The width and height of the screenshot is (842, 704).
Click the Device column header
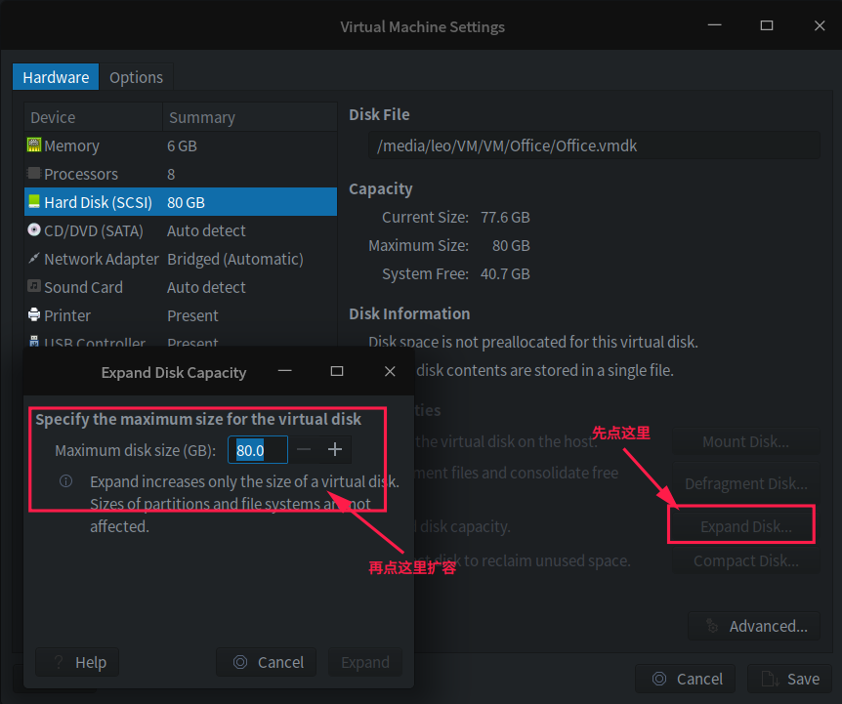[93, 117]
